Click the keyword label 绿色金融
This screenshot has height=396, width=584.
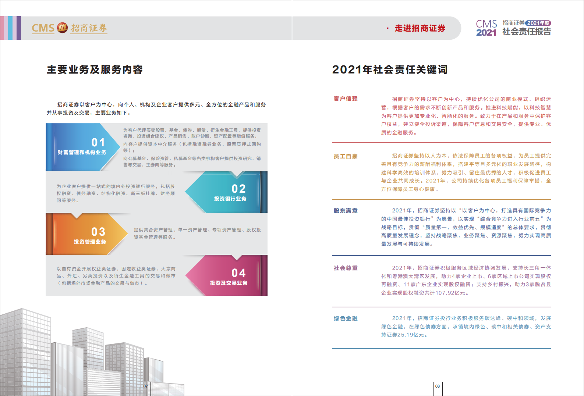tap(346, 318)
